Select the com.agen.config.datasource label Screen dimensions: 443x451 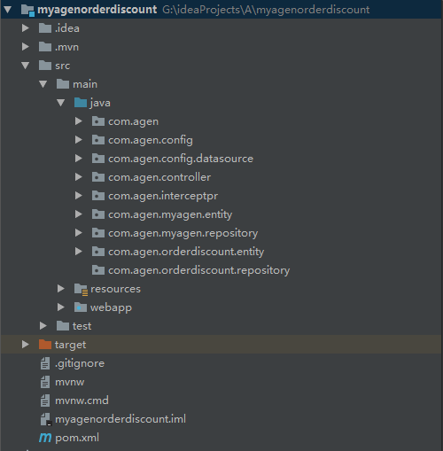[181, 159]
